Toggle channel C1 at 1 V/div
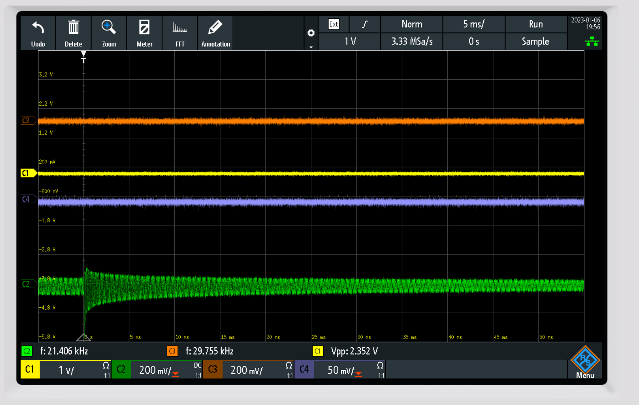Screen dimensions: 639x405 click(66, 370)
